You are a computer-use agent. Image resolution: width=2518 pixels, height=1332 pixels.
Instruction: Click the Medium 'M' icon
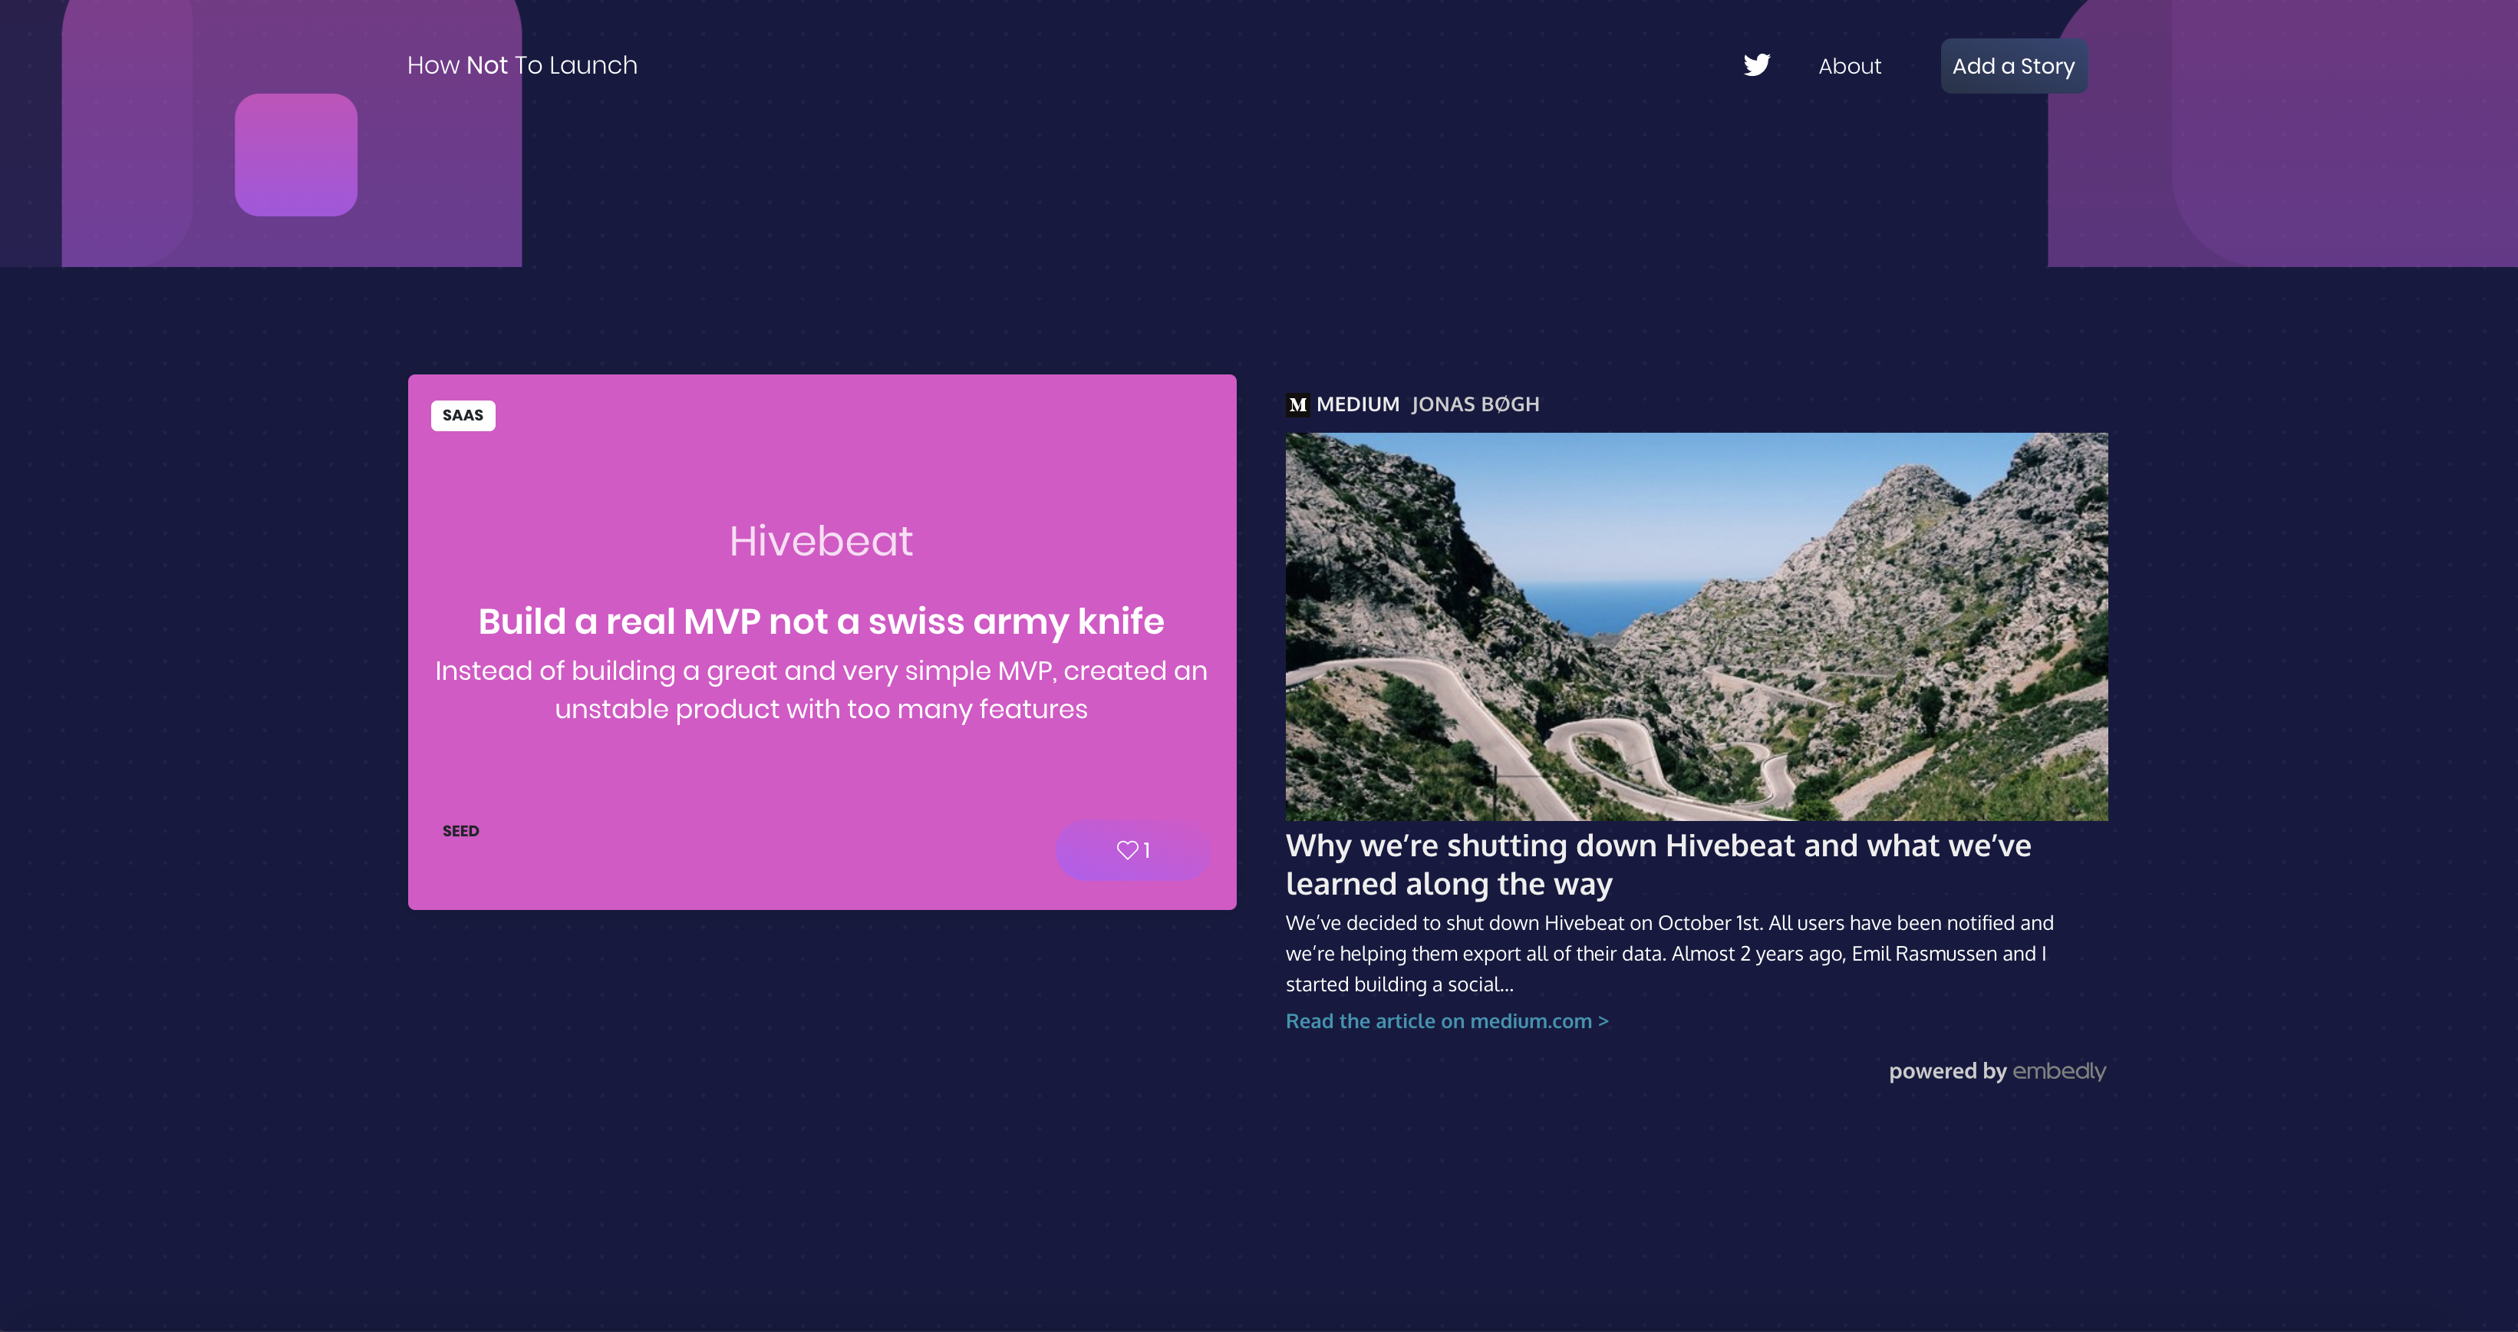click(1297, 403)
